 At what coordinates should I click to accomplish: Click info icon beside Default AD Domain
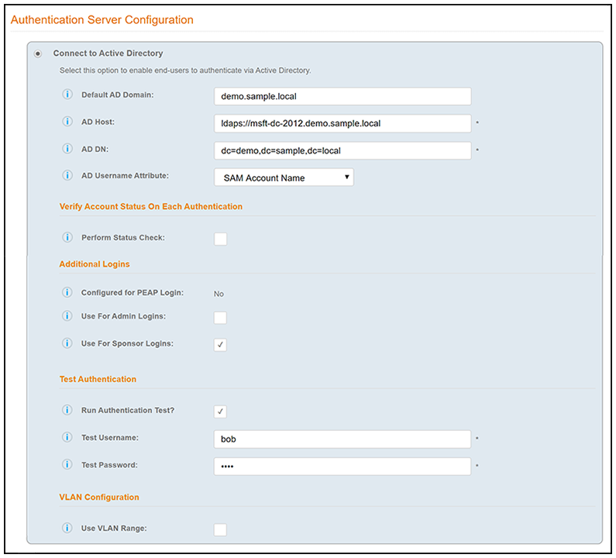click(x=67, y=95)
